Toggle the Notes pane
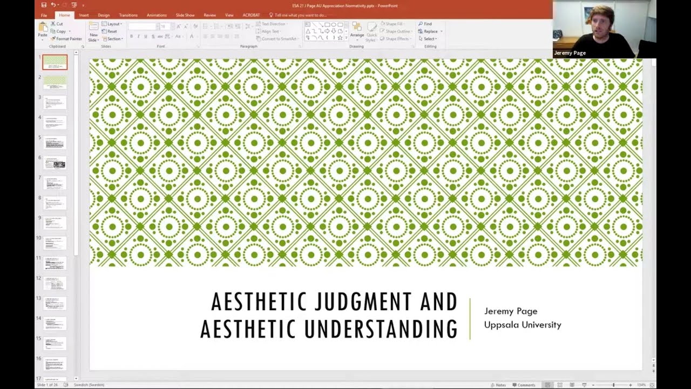This screenshot has height=389, width=691. pyautogui.click(x=498, y=385)
